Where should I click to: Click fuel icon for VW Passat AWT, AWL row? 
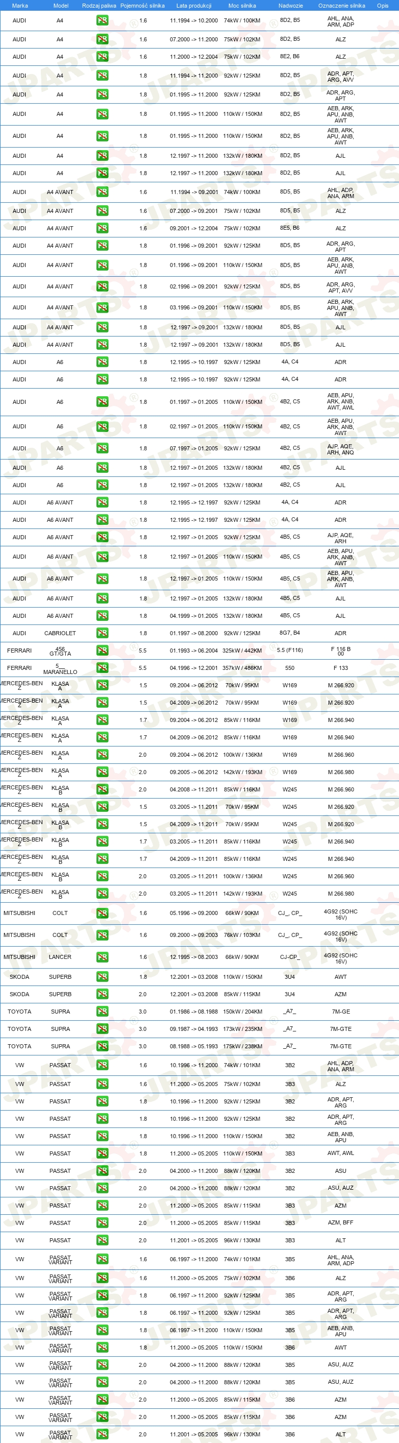[103, 1153]
